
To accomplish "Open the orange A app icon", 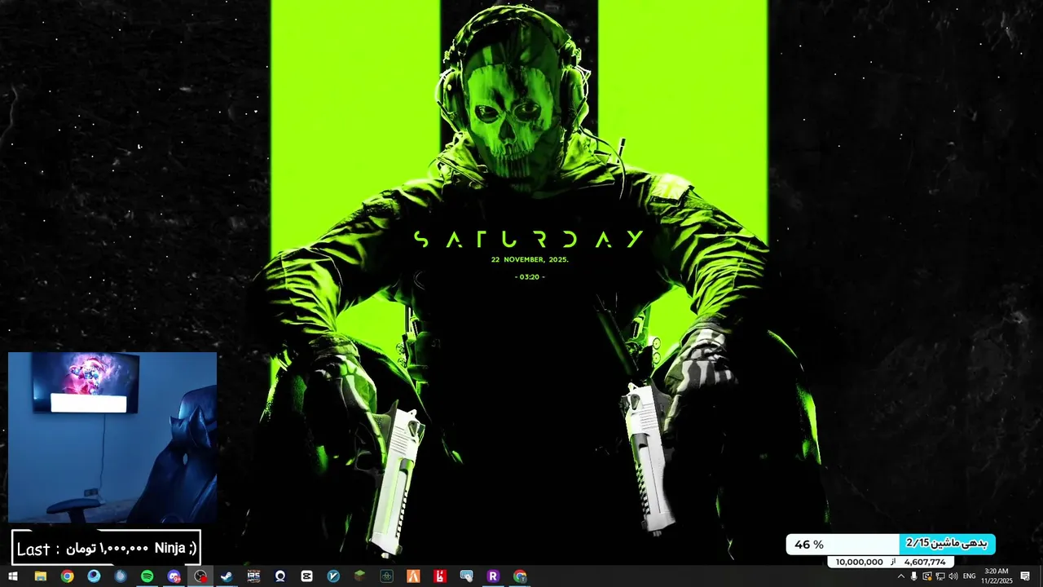I will 413,576.
